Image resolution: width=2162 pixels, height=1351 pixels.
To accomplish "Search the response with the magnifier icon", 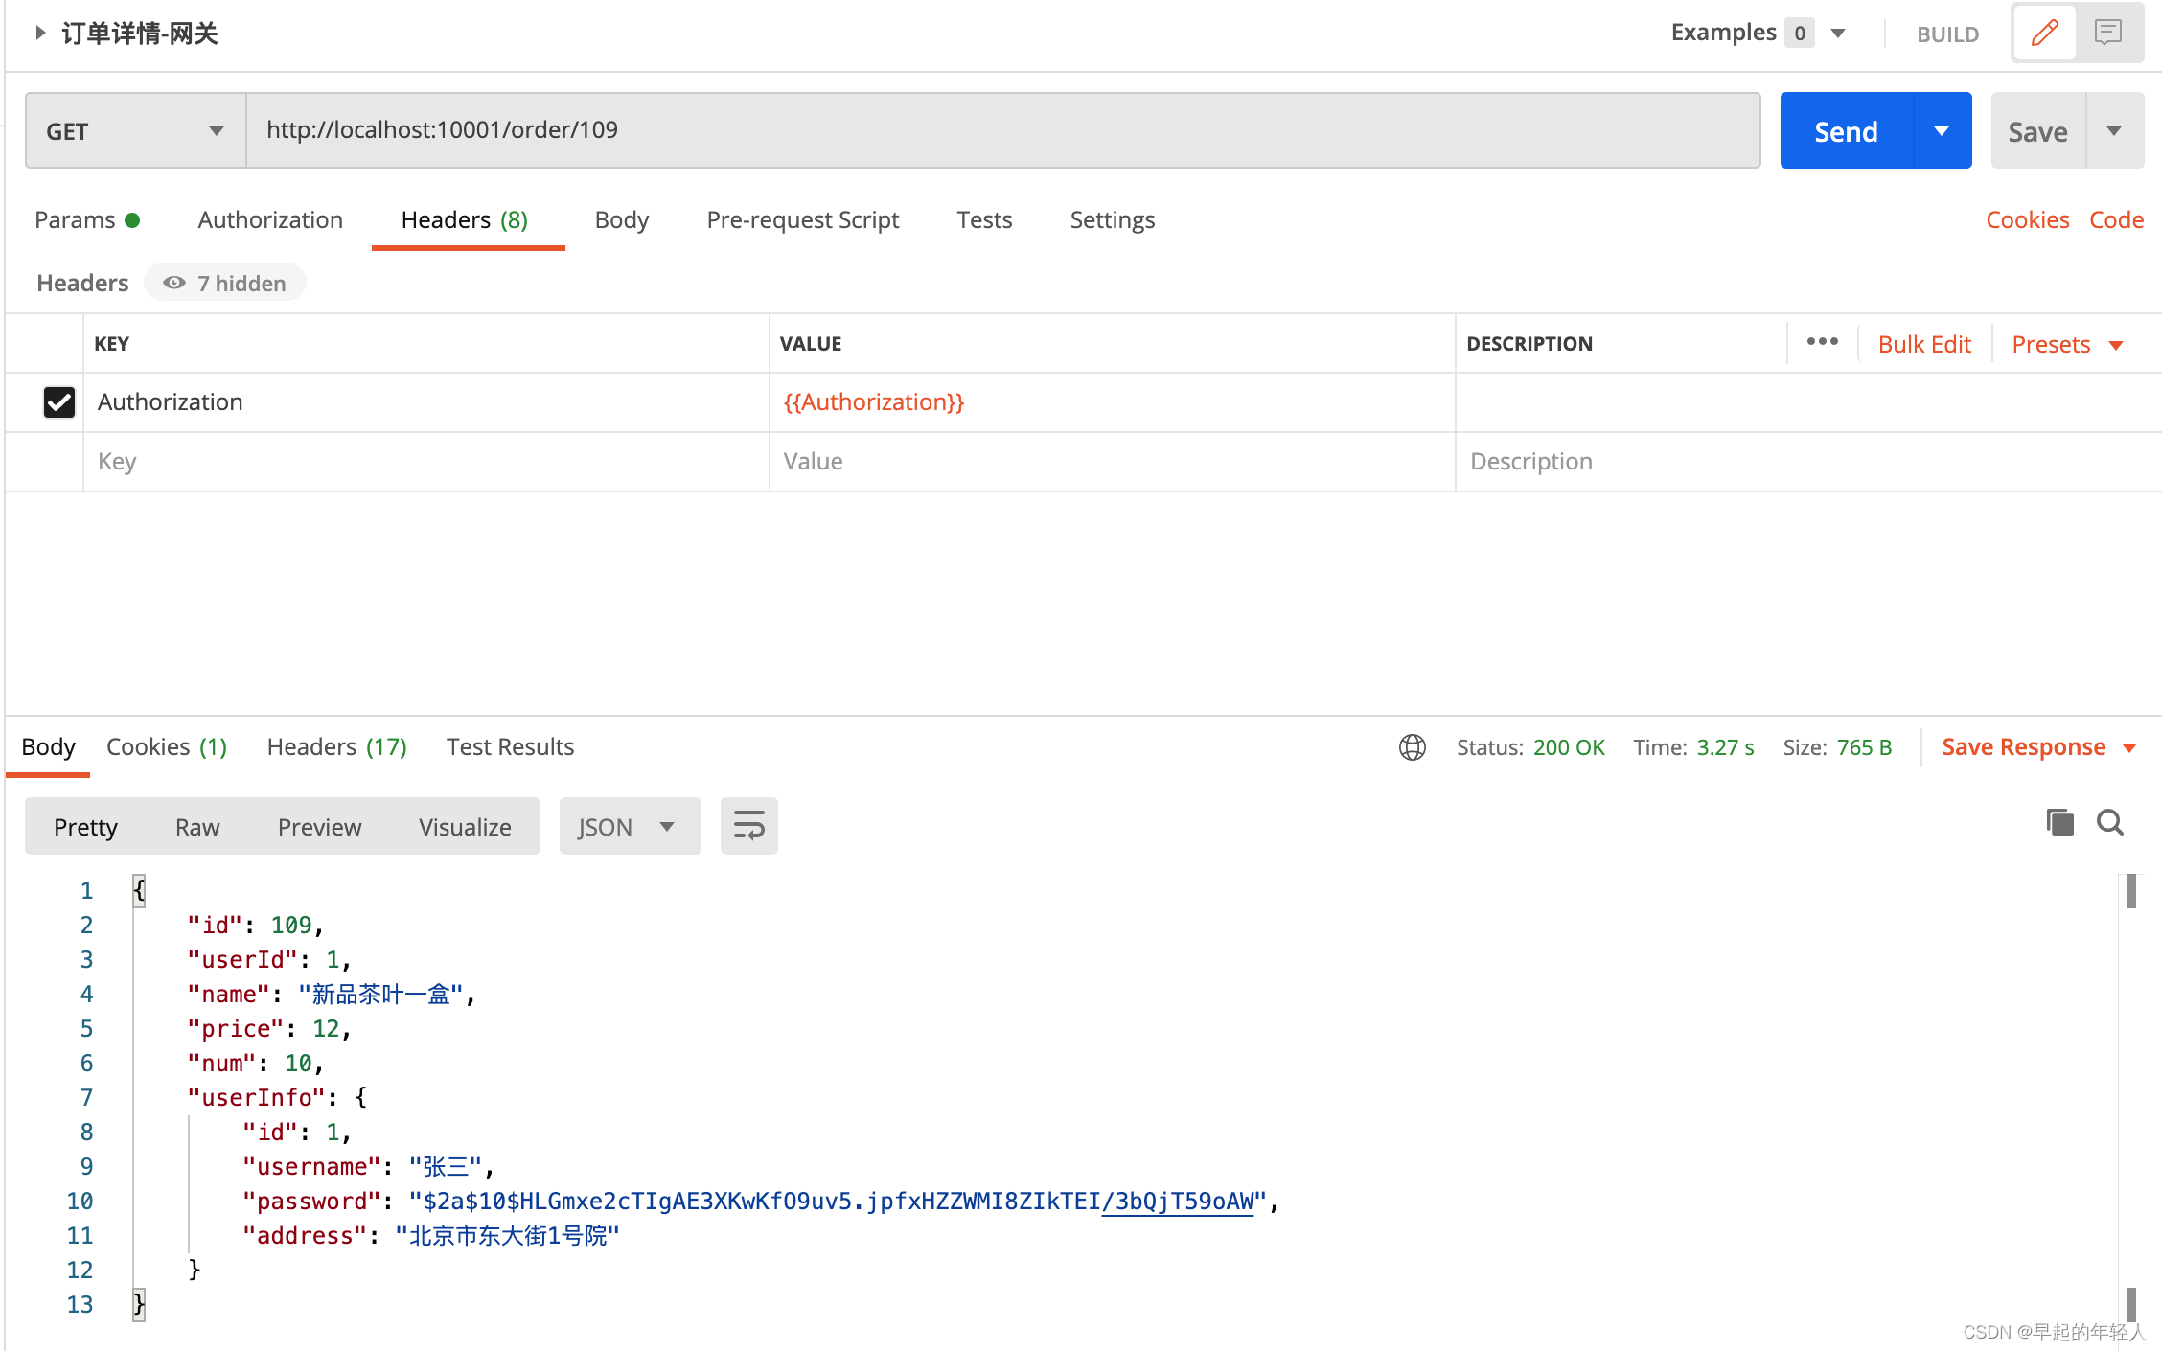I will point(2110,822).
